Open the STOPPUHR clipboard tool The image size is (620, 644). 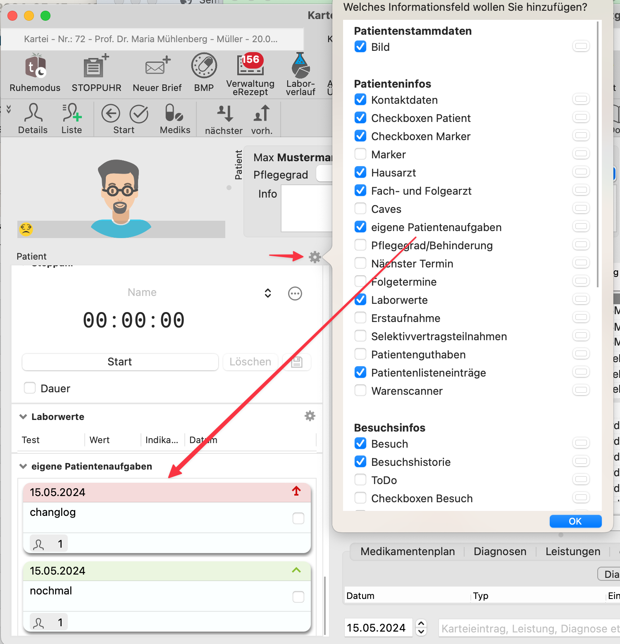coord(96,72)
